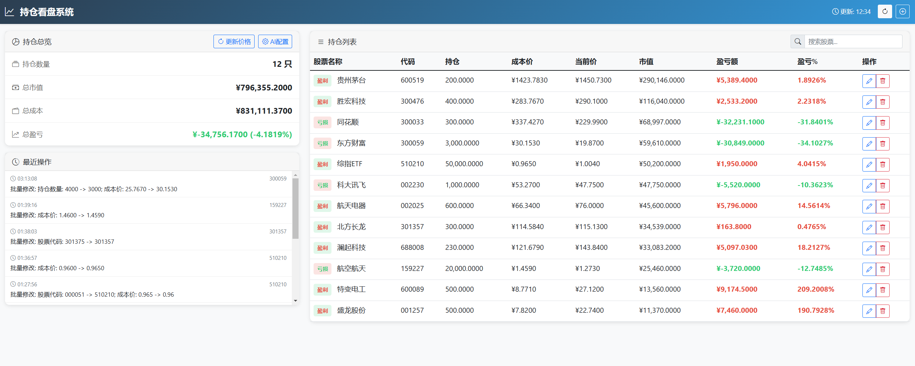Click the add stock plus icon in header
This screenshot has width=915, height=366.
click(x=902, y=11)
